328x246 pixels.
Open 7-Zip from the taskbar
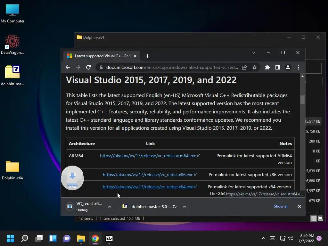[109, 238]
